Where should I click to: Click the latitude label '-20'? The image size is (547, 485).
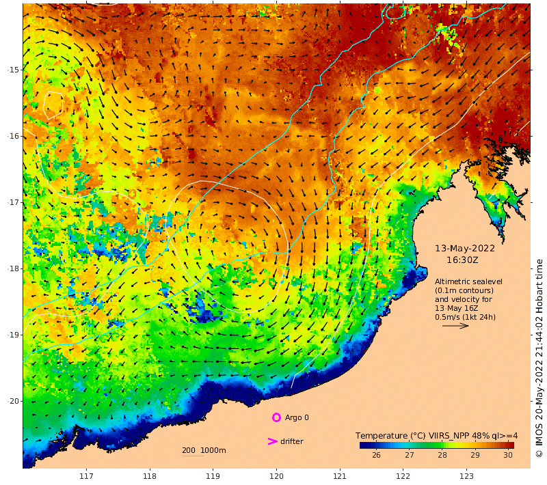click(13, 401)
